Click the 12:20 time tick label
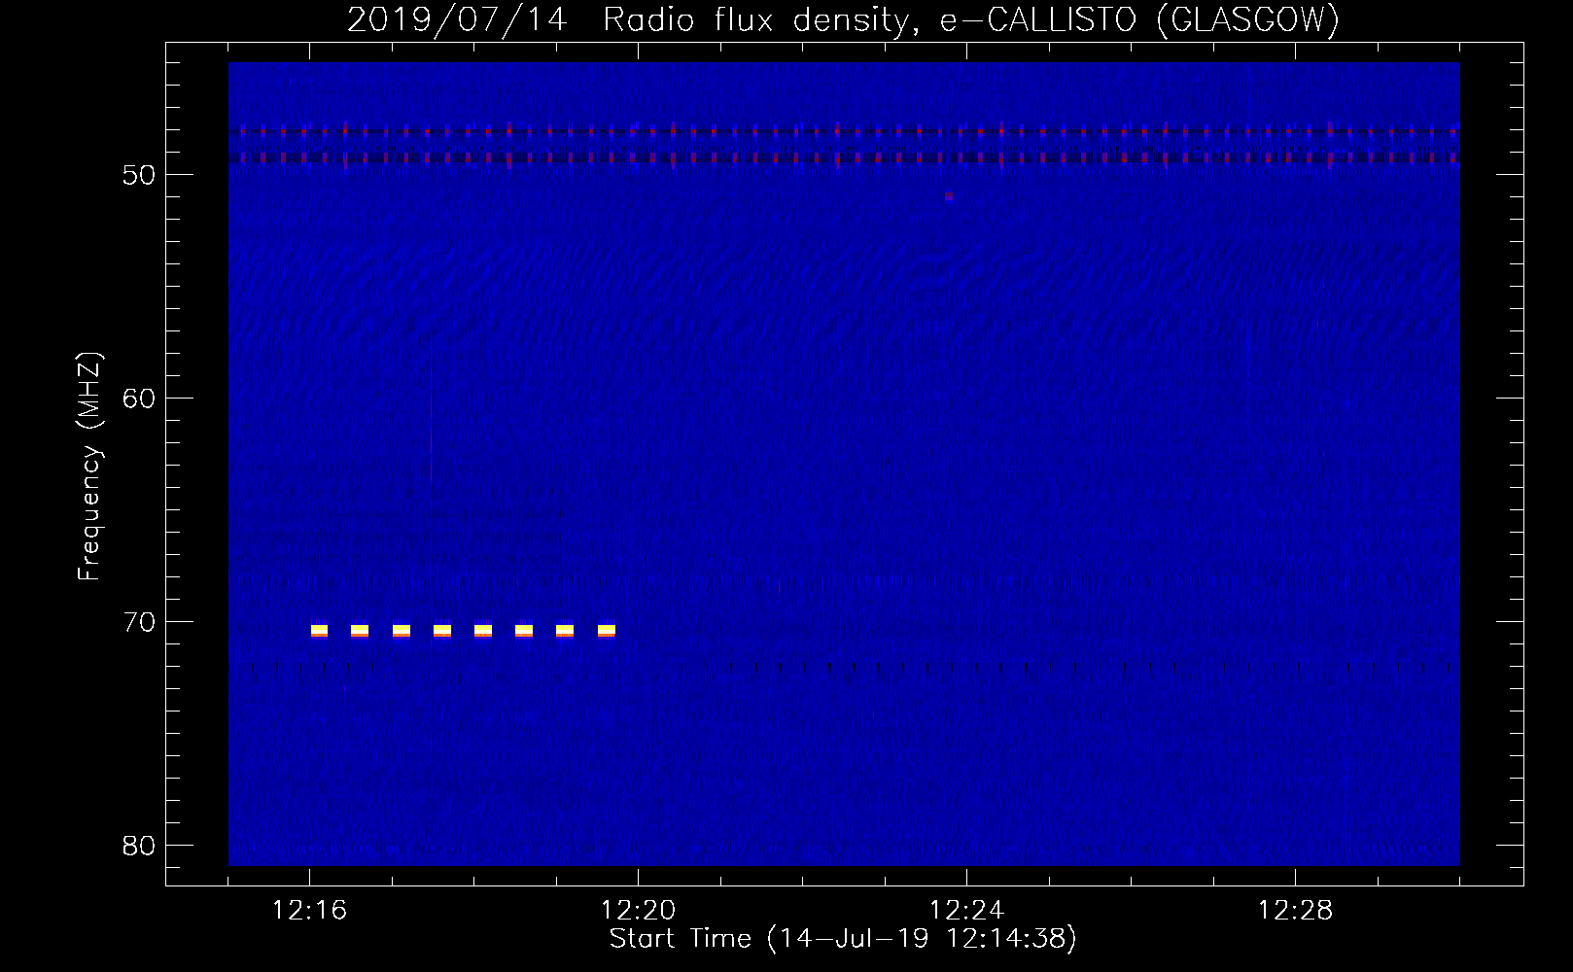1573x972 pixels. point(638,911)
